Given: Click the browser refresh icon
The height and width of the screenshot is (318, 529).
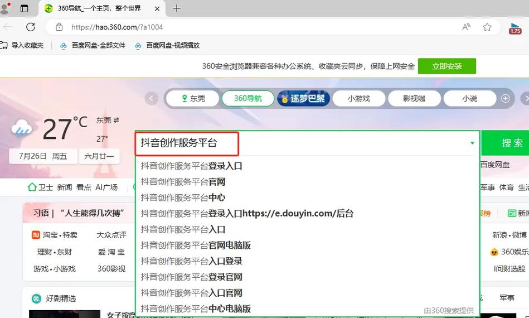Looking at the screenshot, I should [31, 27].
